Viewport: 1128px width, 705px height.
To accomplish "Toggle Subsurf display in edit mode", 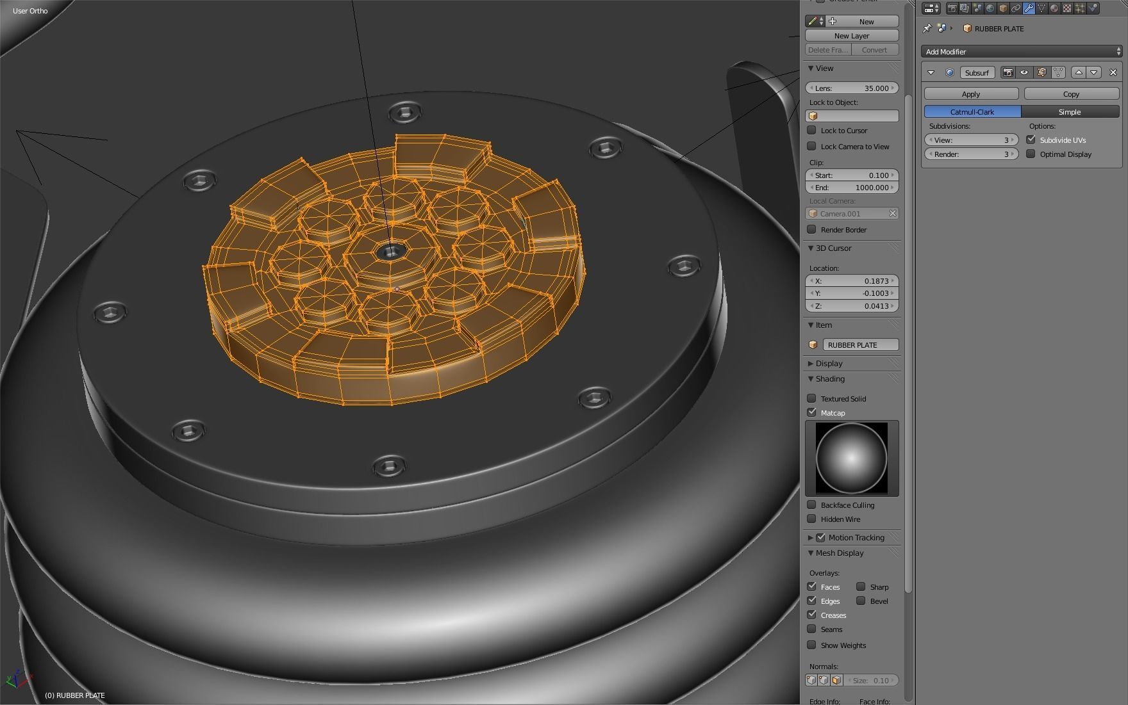I will [1041, 72].
